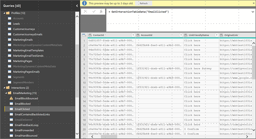Screen dimensions: 256x139
Task: Click the MarketingPages table icon
Action: [10, 61]
